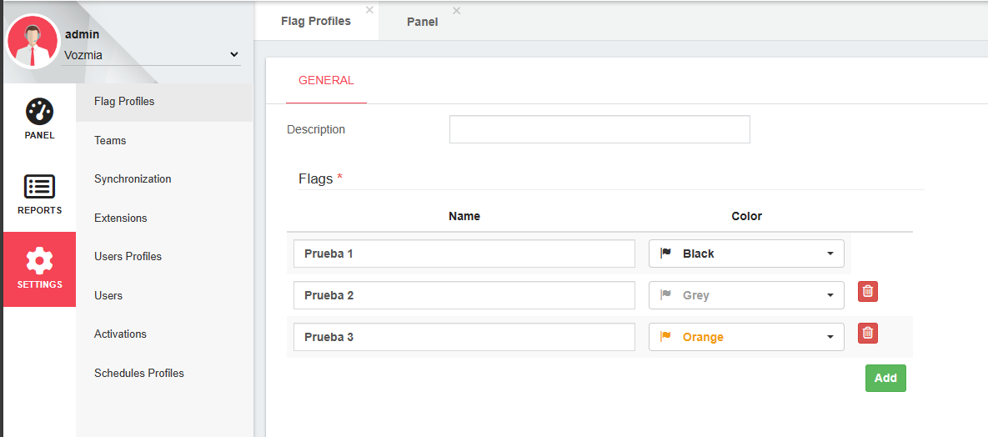This screenshot has width=988, height=437.
Task: Switch to the Panel tab
Action: (x=422, y=22)
